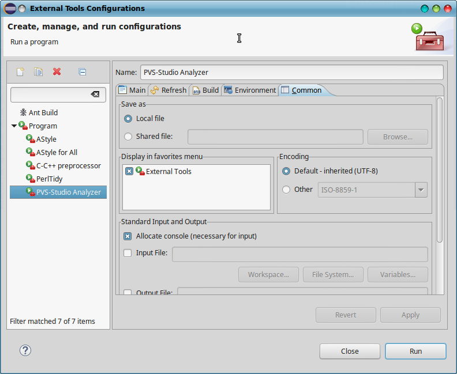Click the Run button
457x374 pixels.
coord(415,352)
